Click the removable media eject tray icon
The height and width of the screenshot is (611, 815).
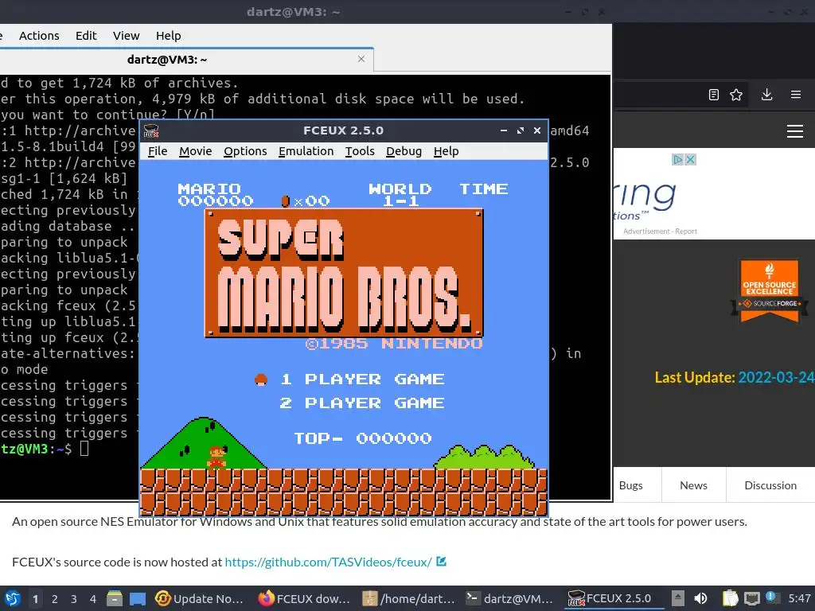[x=678, y=598]
